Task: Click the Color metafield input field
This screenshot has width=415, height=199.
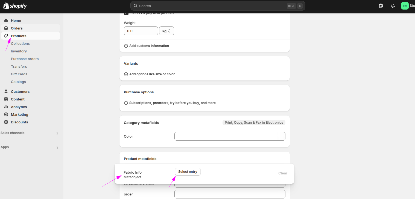Action: (x=230, y=136)
